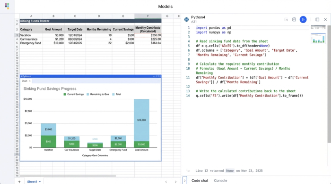331x184 pixels.
Task: Click the spreadsheet horizontal scrollbar
Action: click(68, 176)
